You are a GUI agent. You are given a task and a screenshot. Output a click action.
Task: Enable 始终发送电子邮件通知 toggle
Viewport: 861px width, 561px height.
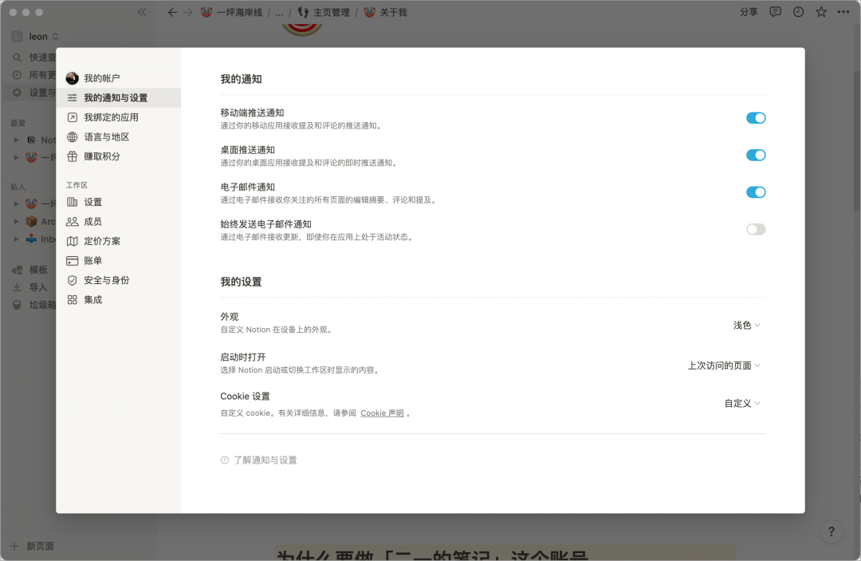(x=756, y=229)
